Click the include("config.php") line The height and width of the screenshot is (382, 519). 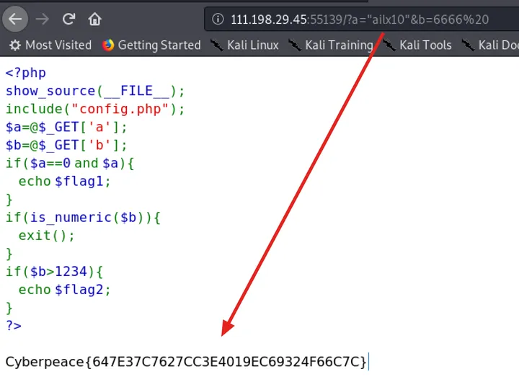point(95,109)
